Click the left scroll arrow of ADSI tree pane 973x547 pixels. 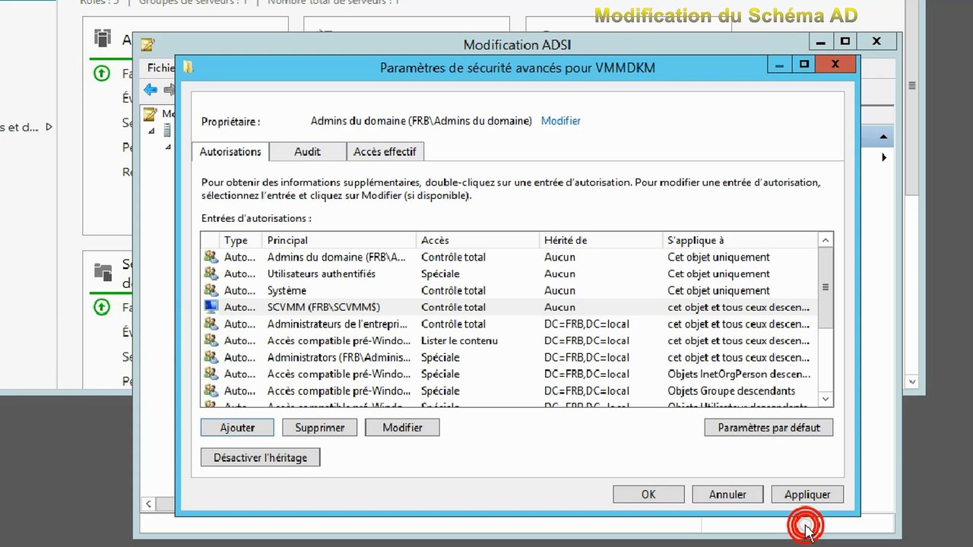(148, 504)
